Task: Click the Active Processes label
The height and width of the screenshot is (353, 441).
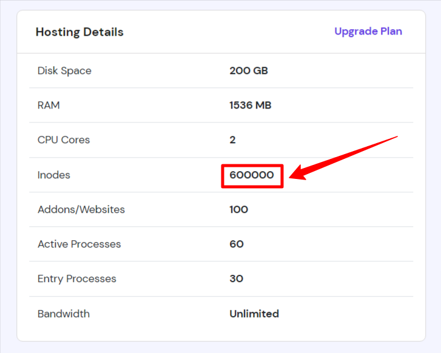Action: point(79,244)
